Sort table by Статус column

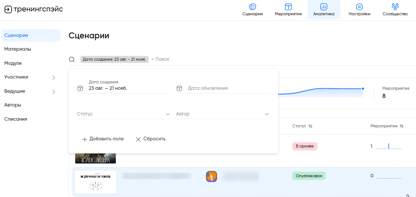302,126
